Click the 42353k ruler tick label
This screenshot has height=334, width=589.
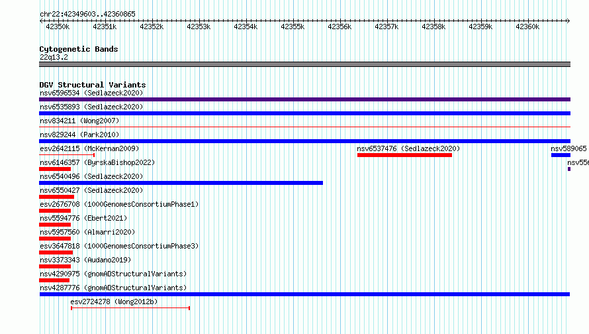tap(199, 27)
